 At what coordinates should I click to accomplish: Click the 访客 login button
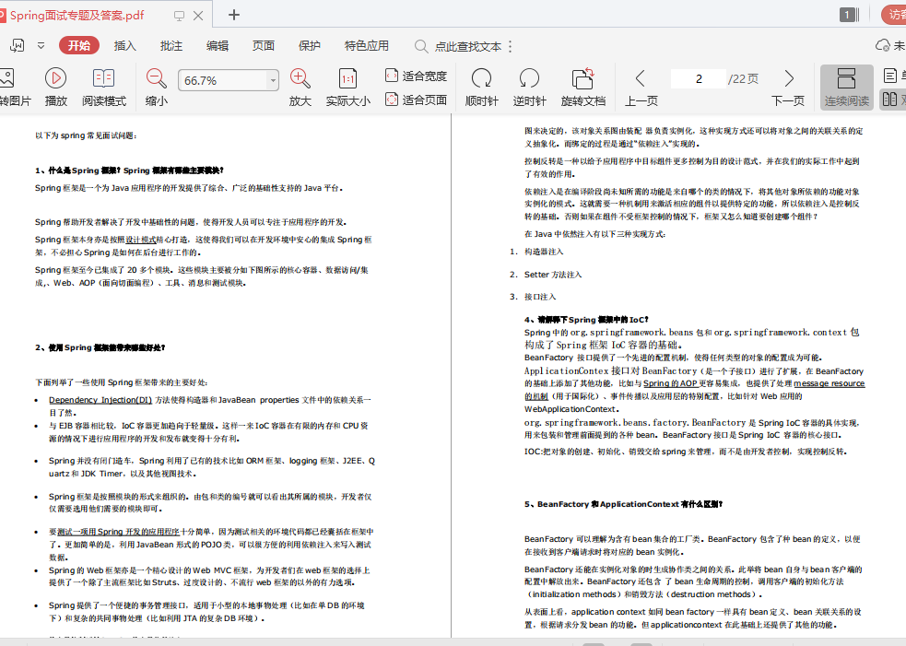[x=894, y=15]
